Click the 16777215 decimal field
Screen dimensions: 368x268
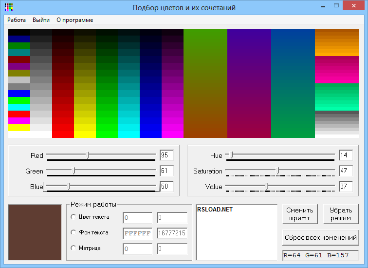(x=172, y=233)
